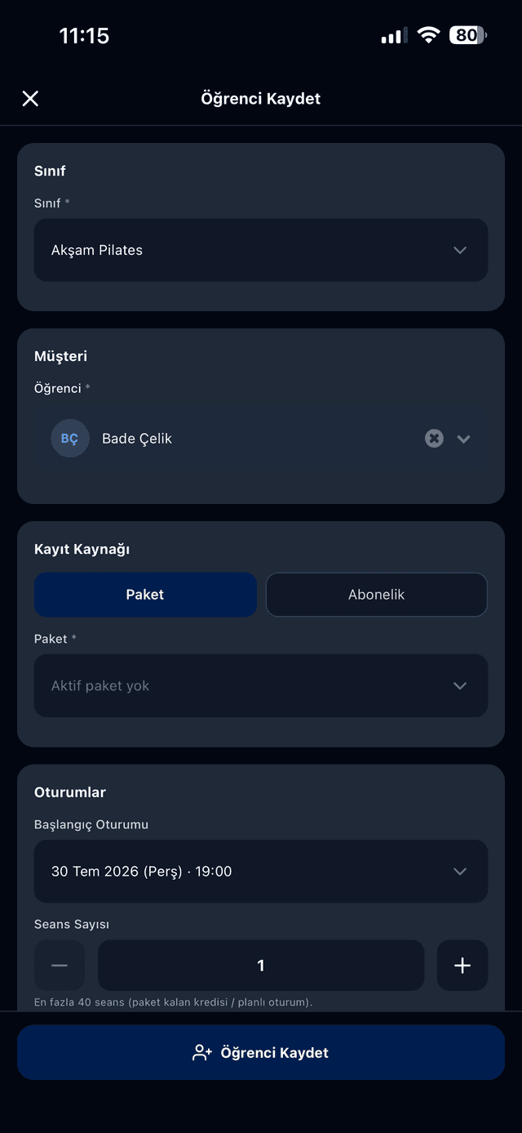The height and width of the screenshot is (1133, 522).
Task: Open the Akşam Pilates class dropdown
Action: coord(261,250)
